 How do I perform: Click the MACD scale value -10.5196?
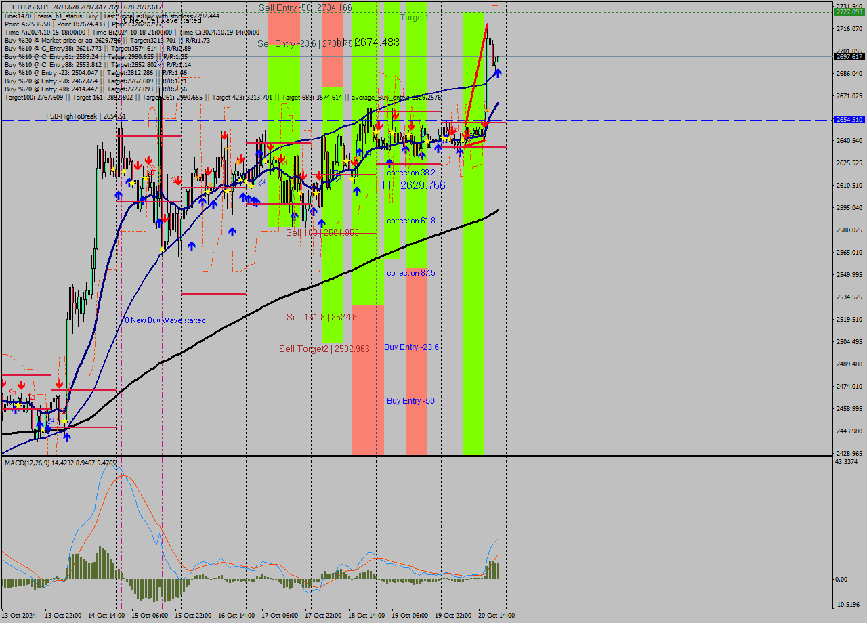(x=847, y=605)
